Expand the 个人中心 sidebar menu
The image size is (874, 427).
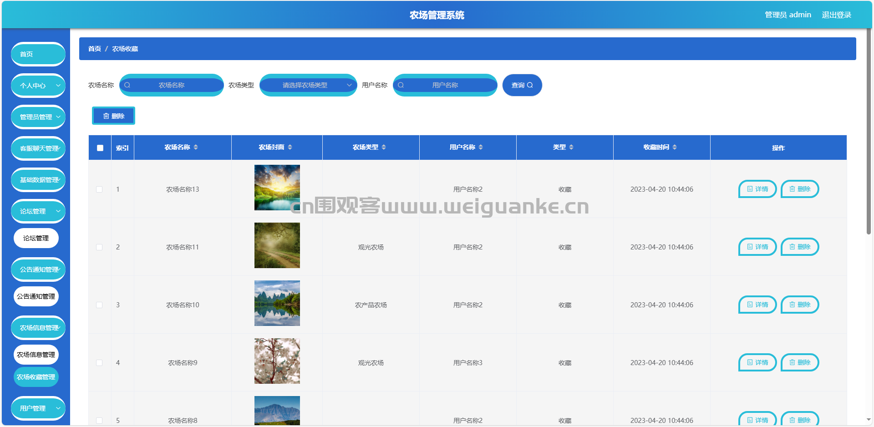tap(38, 86)
